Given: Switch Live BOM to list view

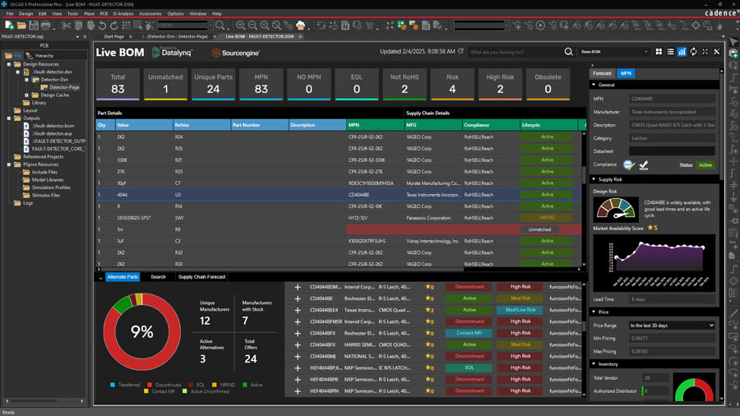Looking at the screenshot, I should coord(670,52).
